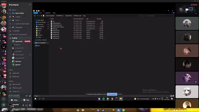Share screen with the Tela button
This screenshot has height=112, width=199.
click(26, 100)
